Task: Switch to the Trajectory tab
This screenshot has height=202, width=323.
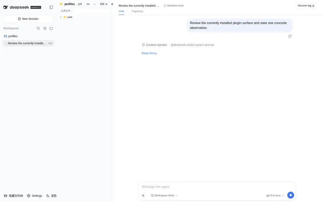Action: pyautogui.click(x=137, y=11)
